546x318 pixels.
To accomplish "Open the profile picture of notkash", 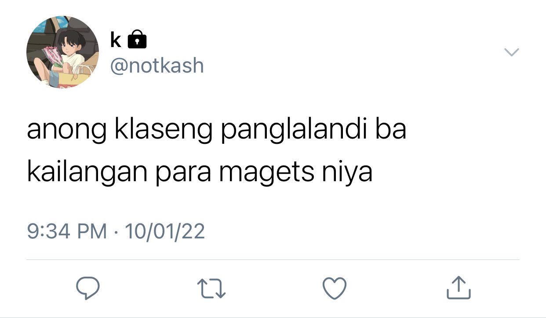I will pos(63,52).
